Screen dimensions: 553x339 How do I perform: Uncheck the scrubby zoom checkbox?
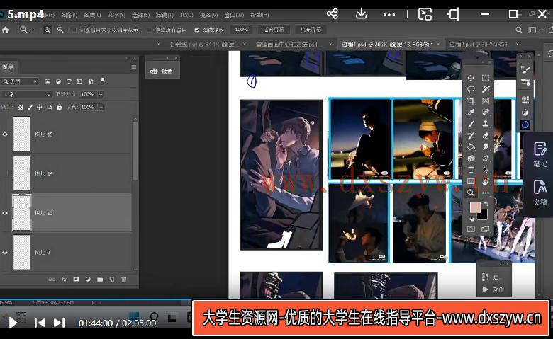(x=197, y=30)
